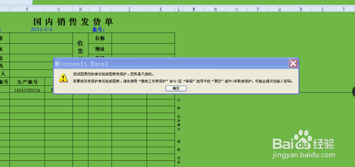Click the empty input cell beside 地址
The width and height of the screenshot is (355, 167).
pyautogui.click(x=143, y=49)
